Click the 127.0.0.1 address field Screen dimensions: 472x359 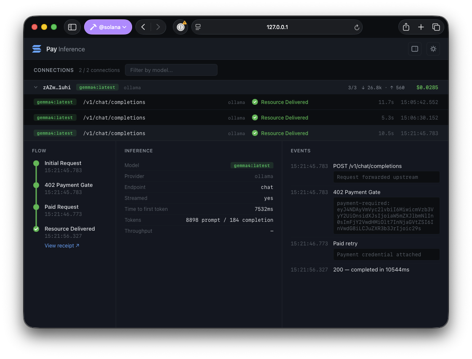277,27
